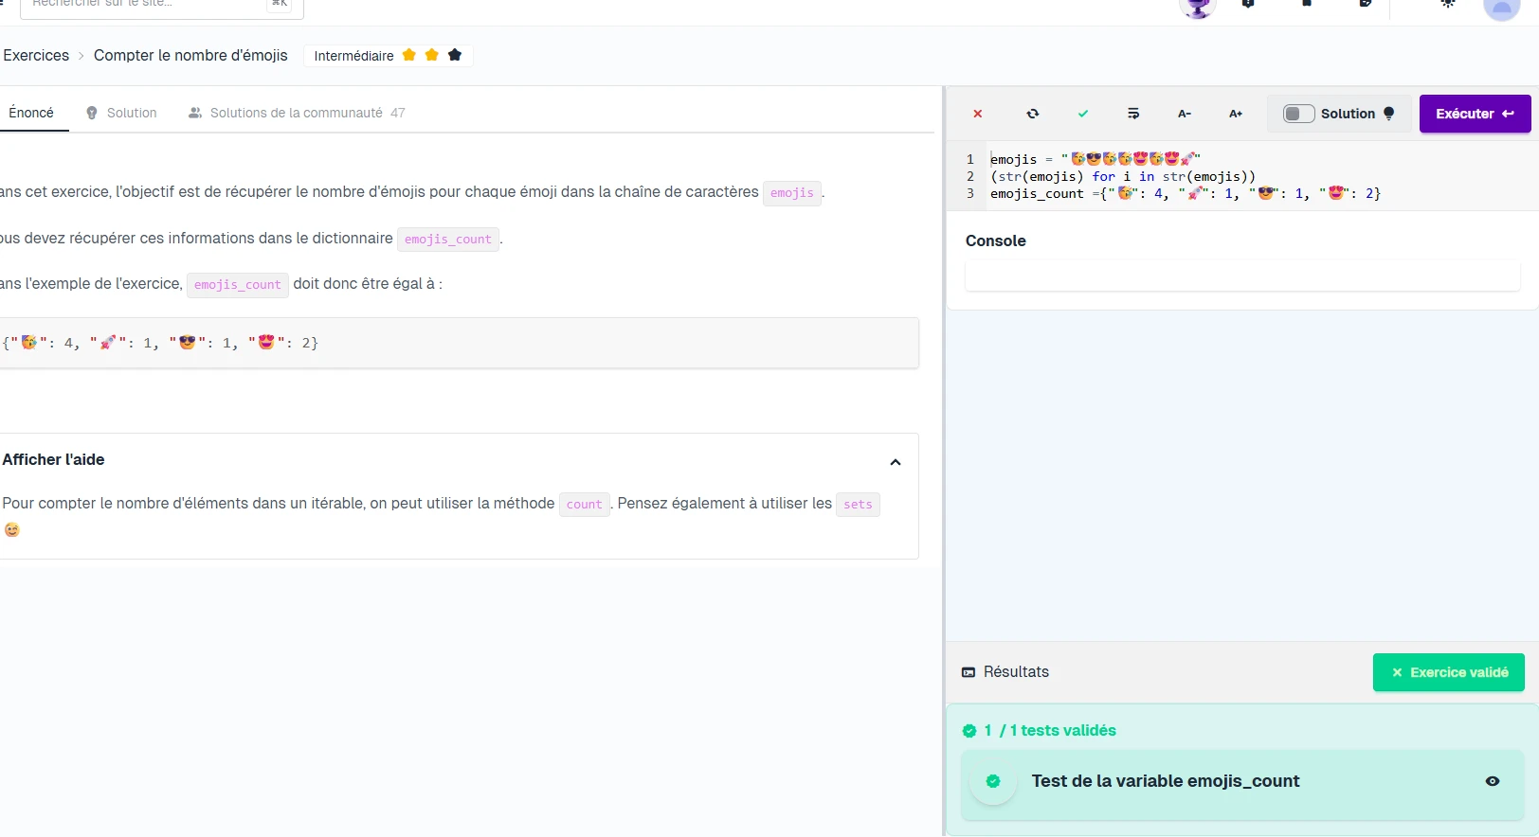Image resolution: width=1539 pixels, height=837 pixels.
Task: Toggle word wrap in code editor
Action: [x=1133, y=114]
